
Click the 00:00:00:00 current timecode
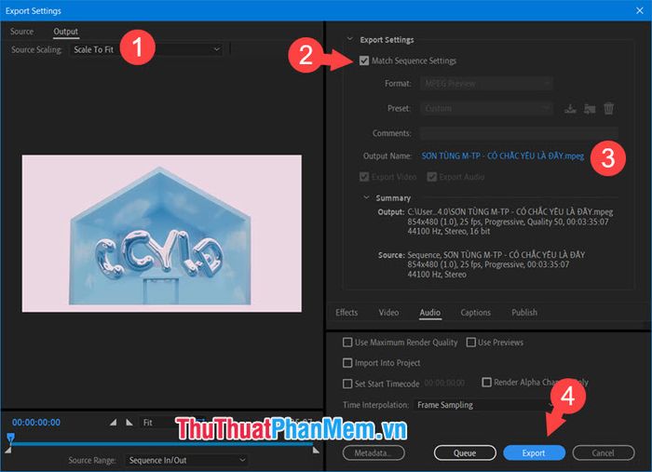point(36,423)
